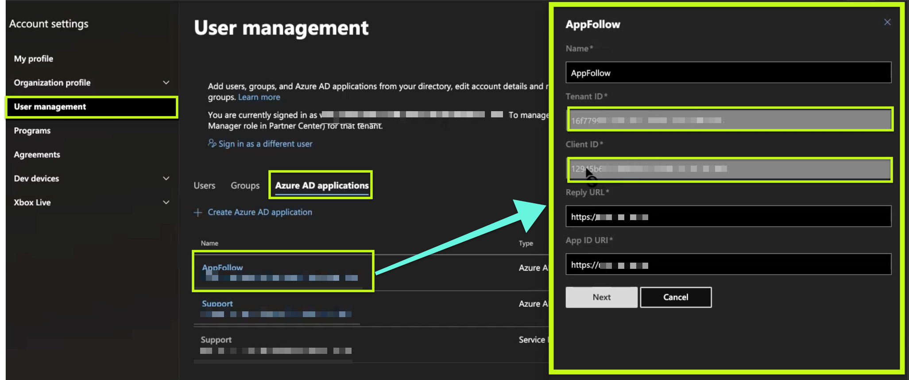The image size is (909, 380).
Task: Click the App ID URI input field
Action: [x=728, y=264]
